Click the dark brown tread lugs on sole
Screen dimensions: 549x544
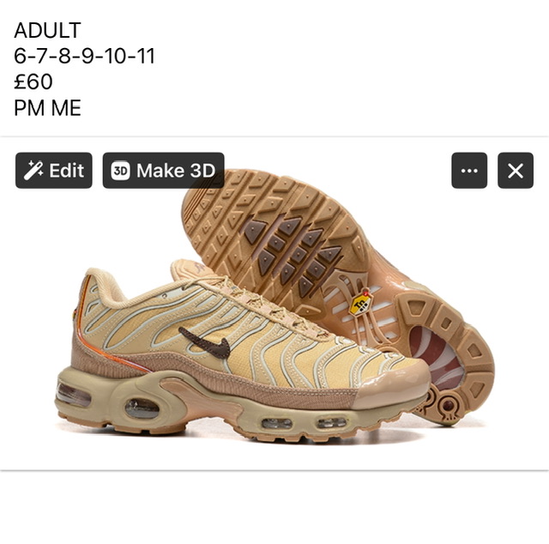(x=293, y=254)
